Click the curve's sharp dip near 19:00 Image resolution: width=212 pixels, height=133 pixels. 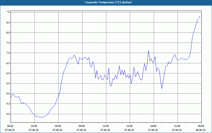[162, 89]
